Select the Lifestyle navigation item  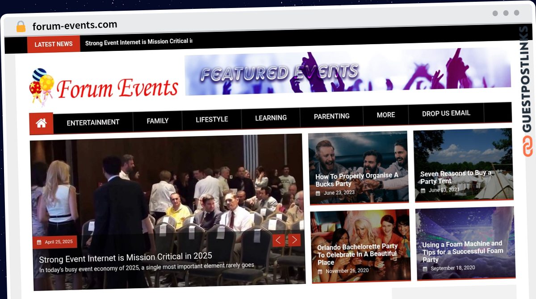[212, 119]
